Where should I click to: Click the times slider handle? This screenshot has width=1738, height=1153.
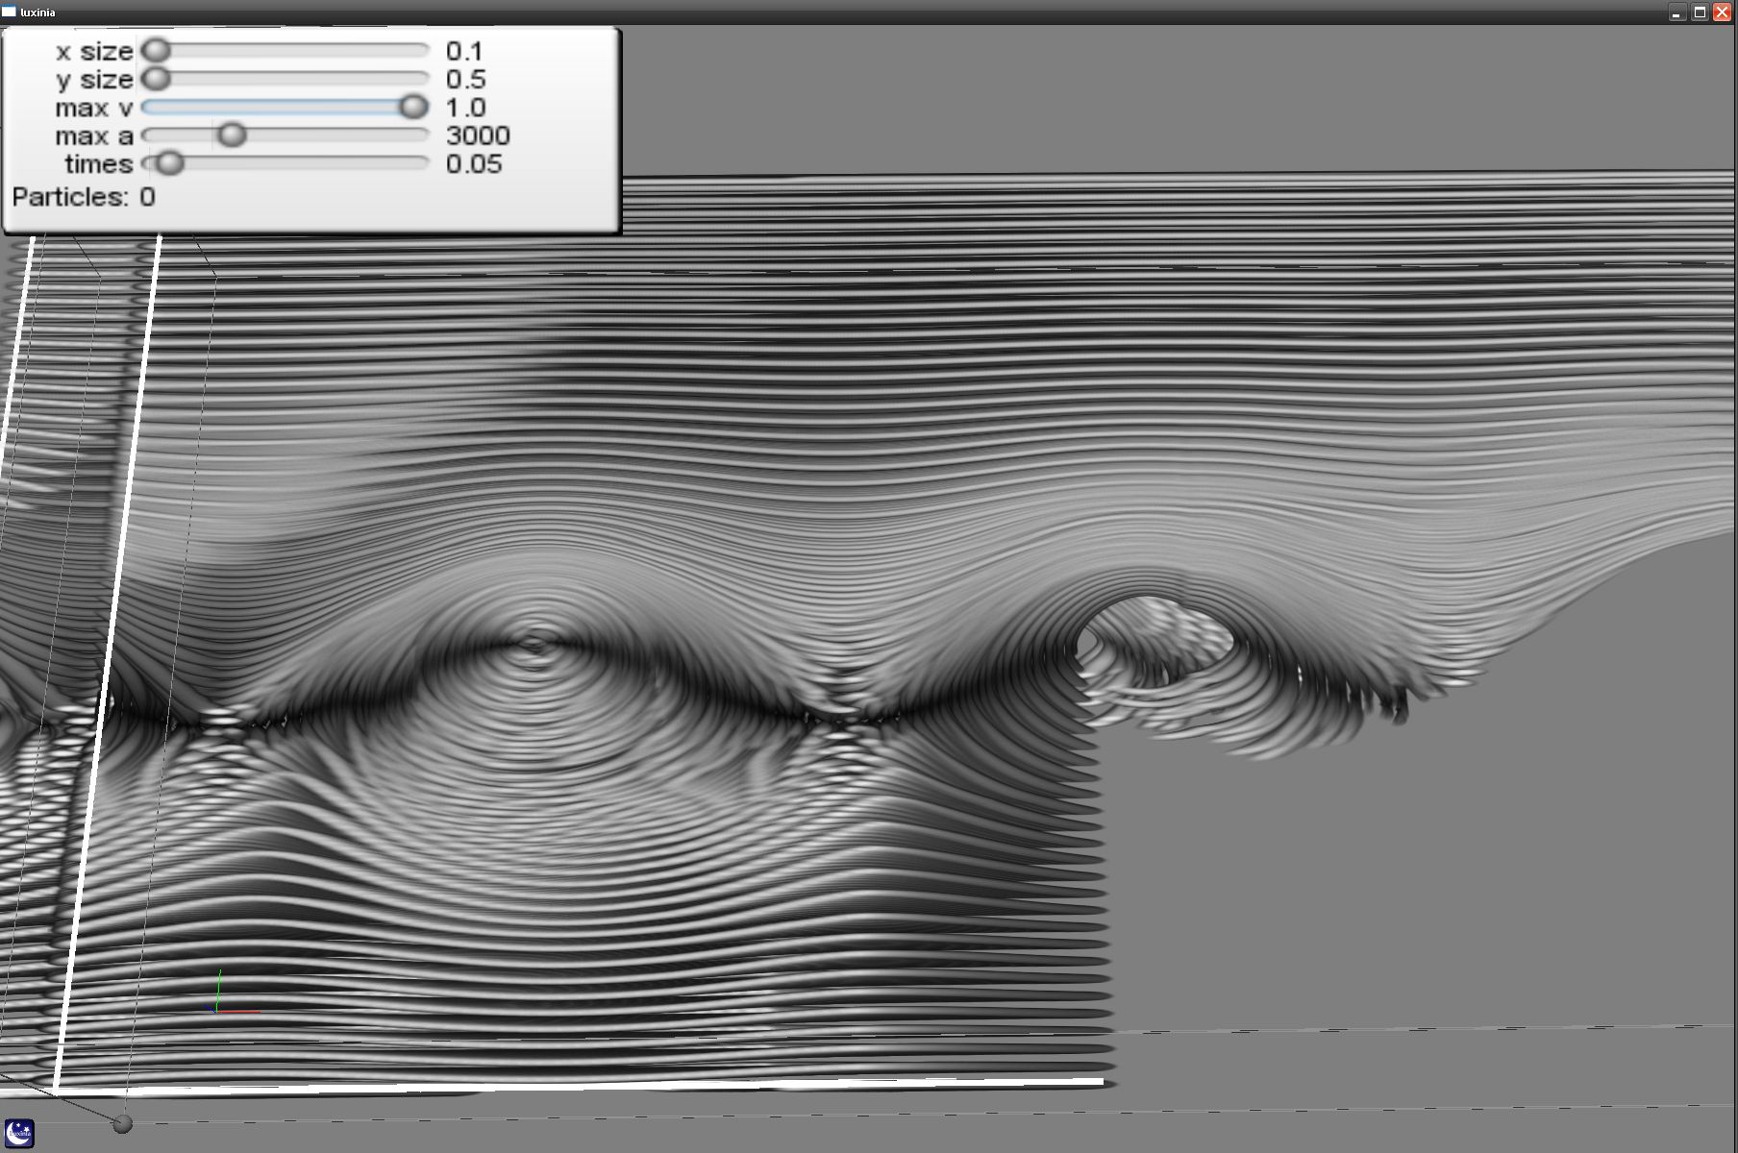[x=169, y=163]
